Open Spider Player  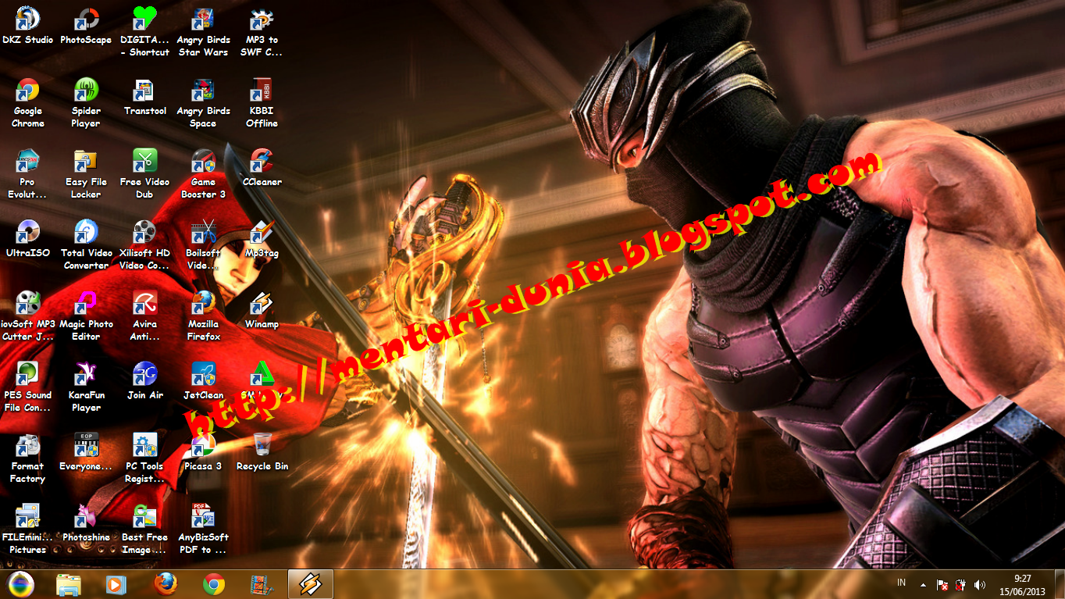coord(86,90)
